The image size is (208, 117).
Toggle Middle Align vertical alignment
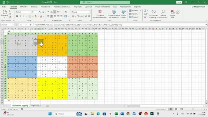click(51, 12)
